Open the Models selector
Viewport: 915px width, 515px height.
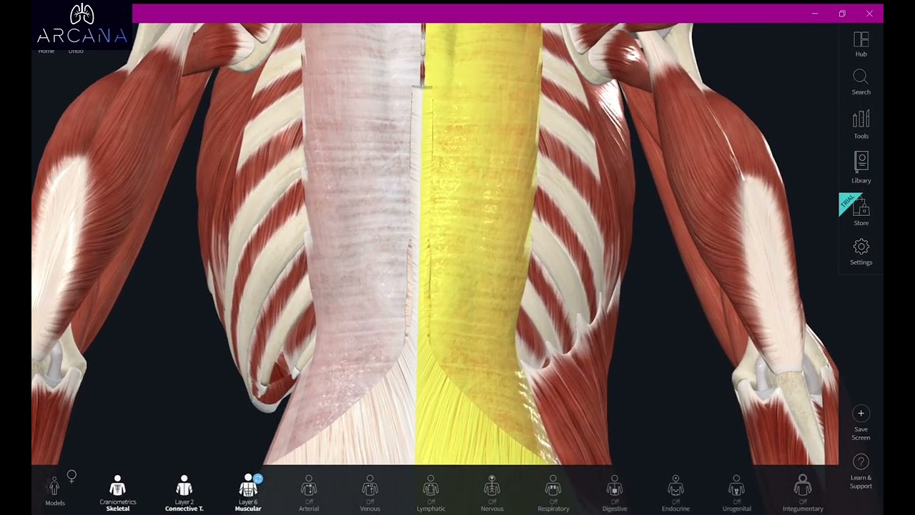[54, 492]
